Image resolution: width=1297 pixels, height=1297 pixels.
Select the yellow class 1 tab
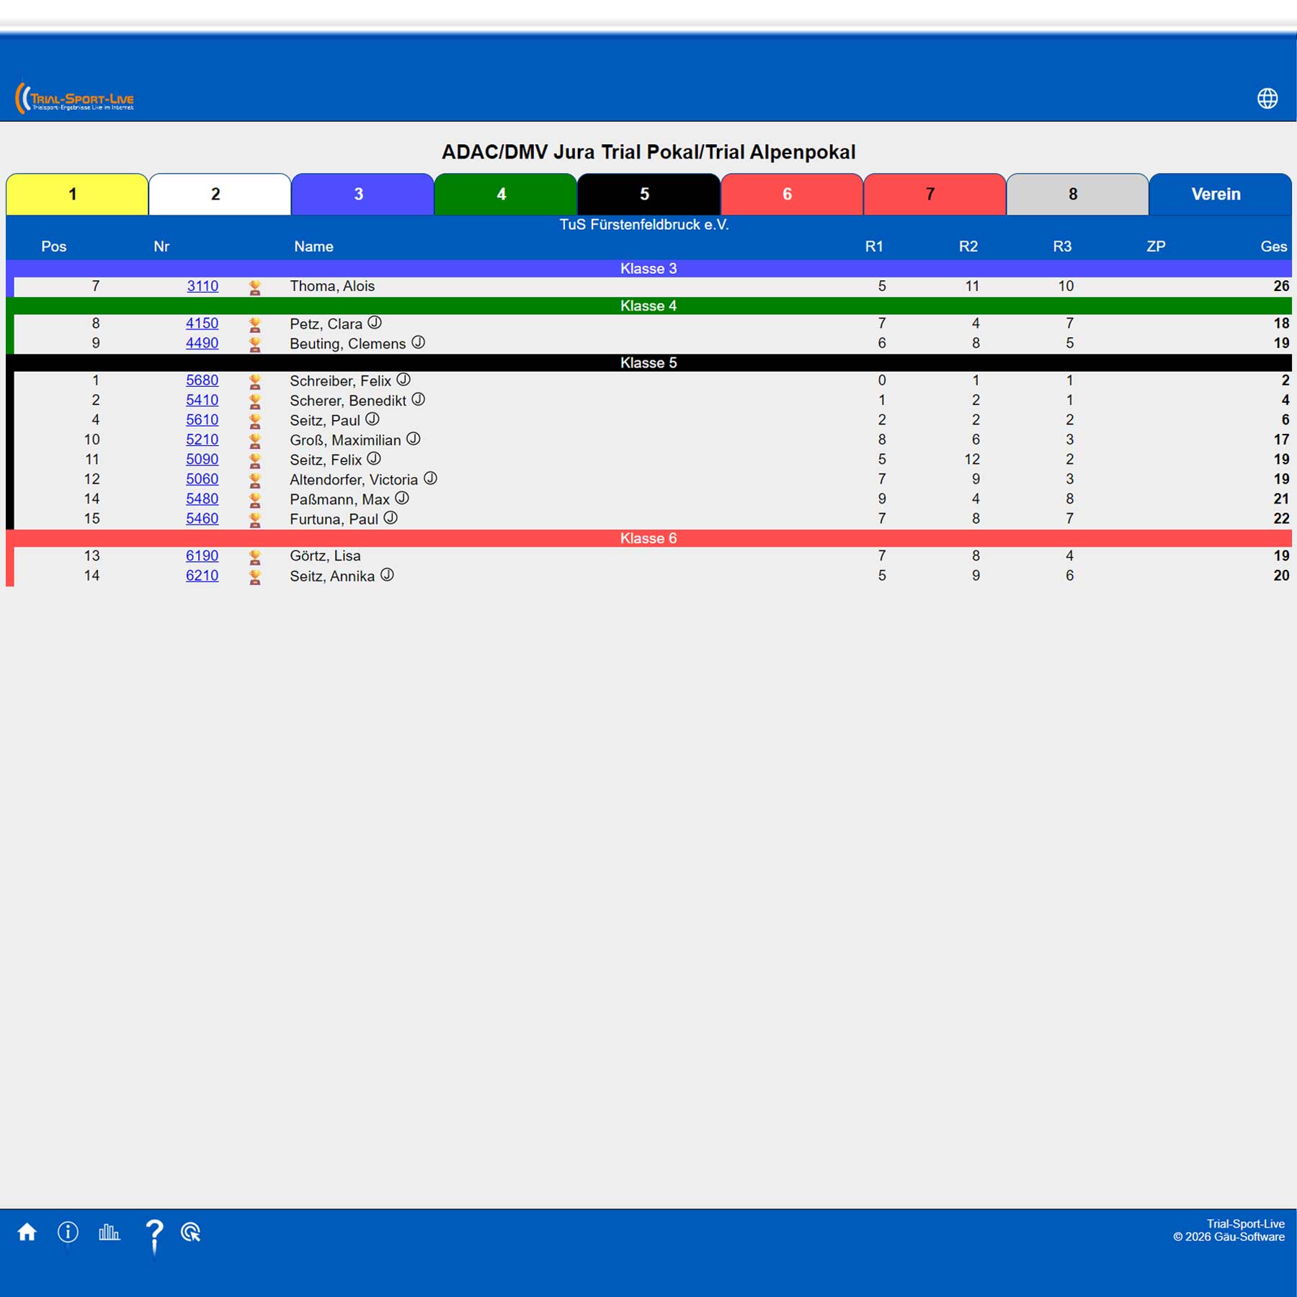[77, 194]
